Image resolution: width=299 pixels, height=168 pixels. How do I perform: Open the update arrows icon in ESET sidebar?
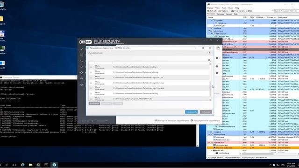(x=82, y=67)
